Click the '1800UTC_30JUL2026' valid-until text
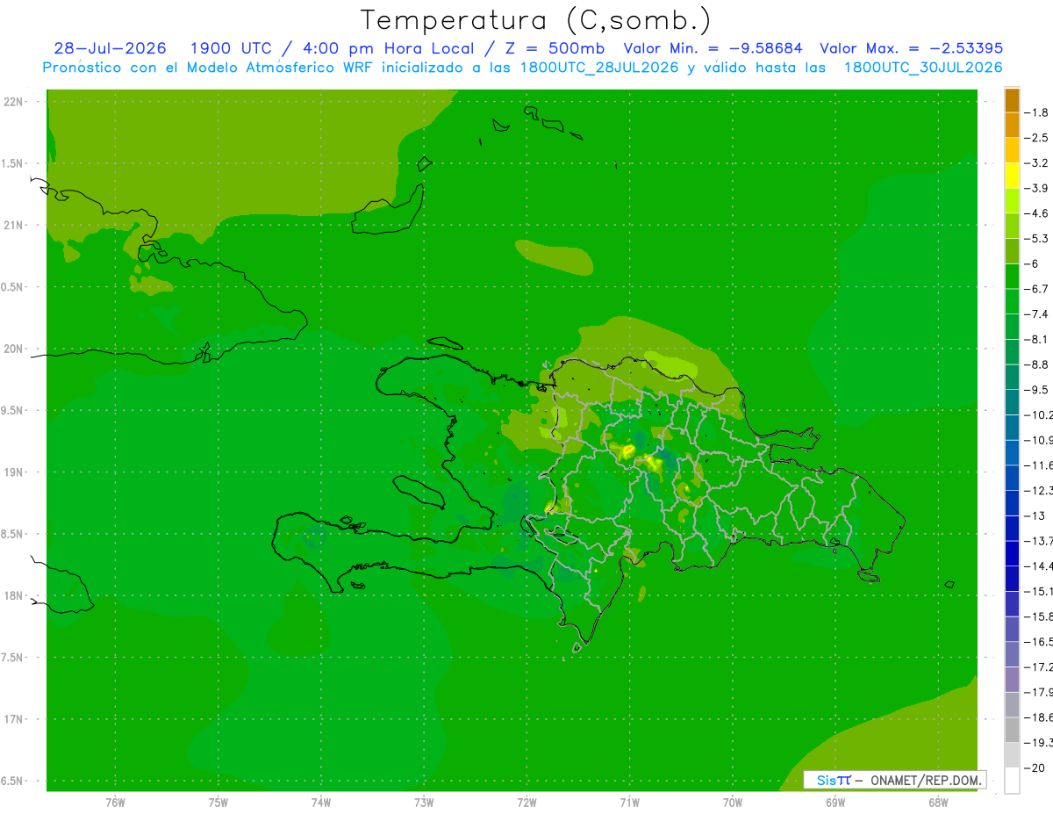1053x814 pixels. tap(923, 68)
